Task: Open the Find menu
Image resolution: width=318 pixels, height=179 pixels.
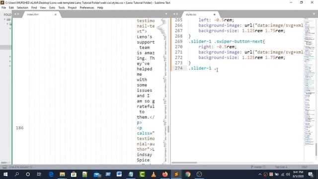Action: click(34, 8)
